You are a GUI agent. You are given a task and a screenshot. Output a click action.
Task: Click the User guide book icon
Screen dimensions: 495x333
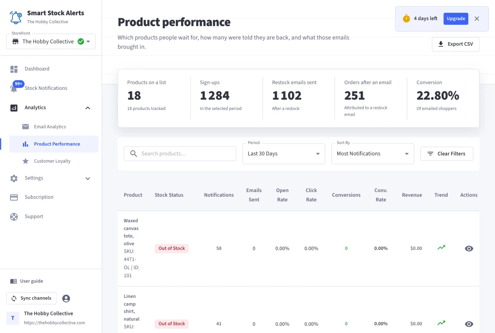click(x=14, y=281)
